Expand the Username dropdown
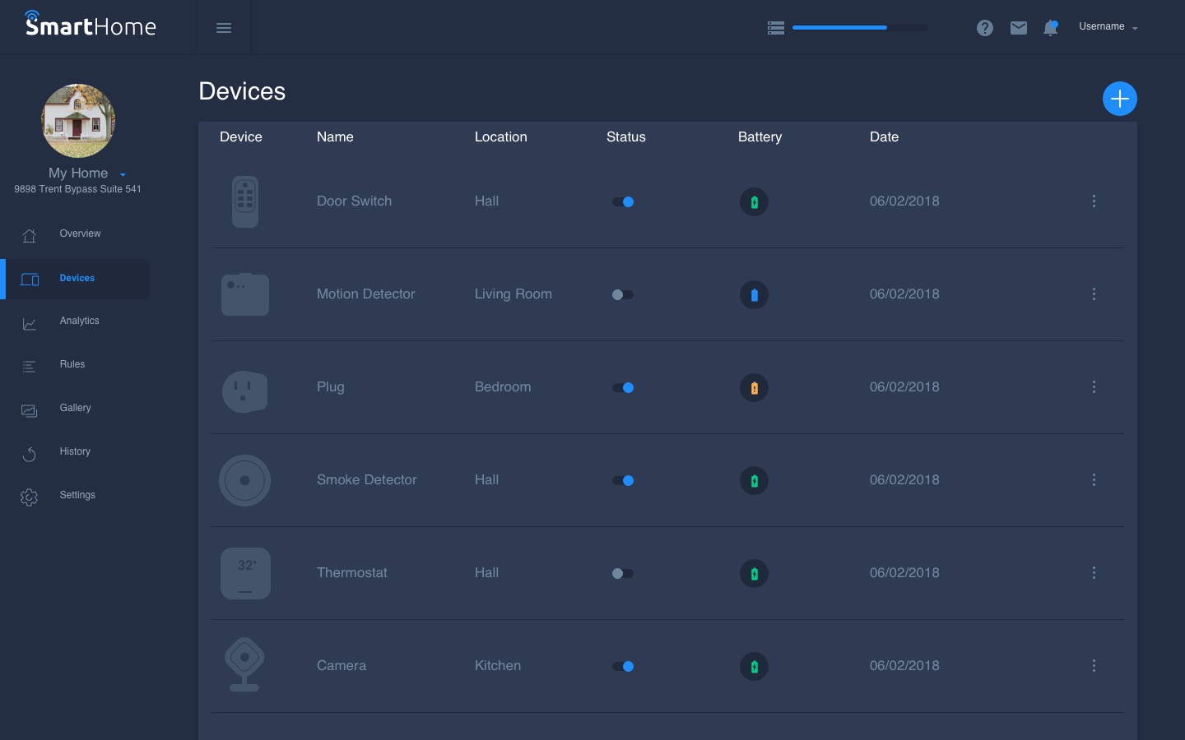1185x740 pixels. coord(1108,27)
